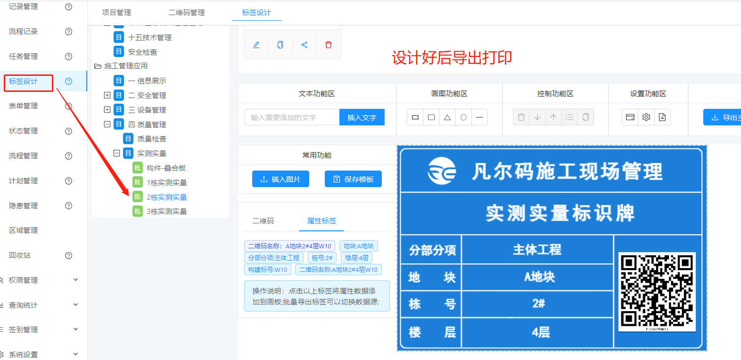Collapse the 实测实量 tree node
Screen dimensions: 741x360
116,153
